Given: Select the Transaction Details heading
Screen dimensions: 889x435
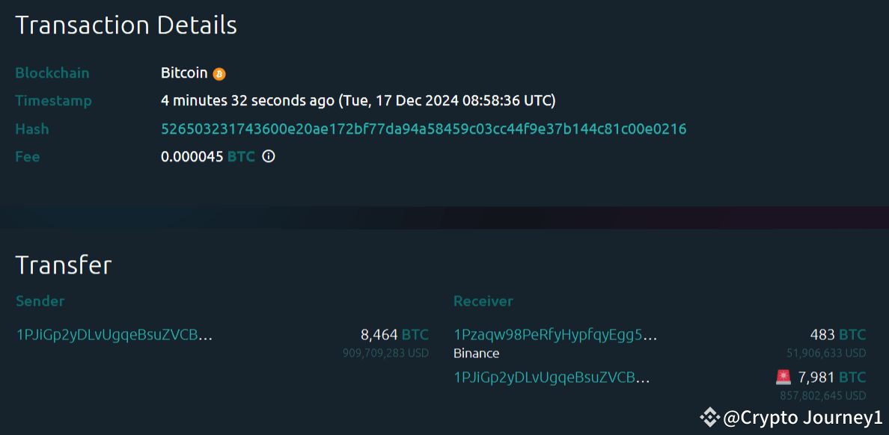Looking at the screenshot, I should [x=126, y=25].
